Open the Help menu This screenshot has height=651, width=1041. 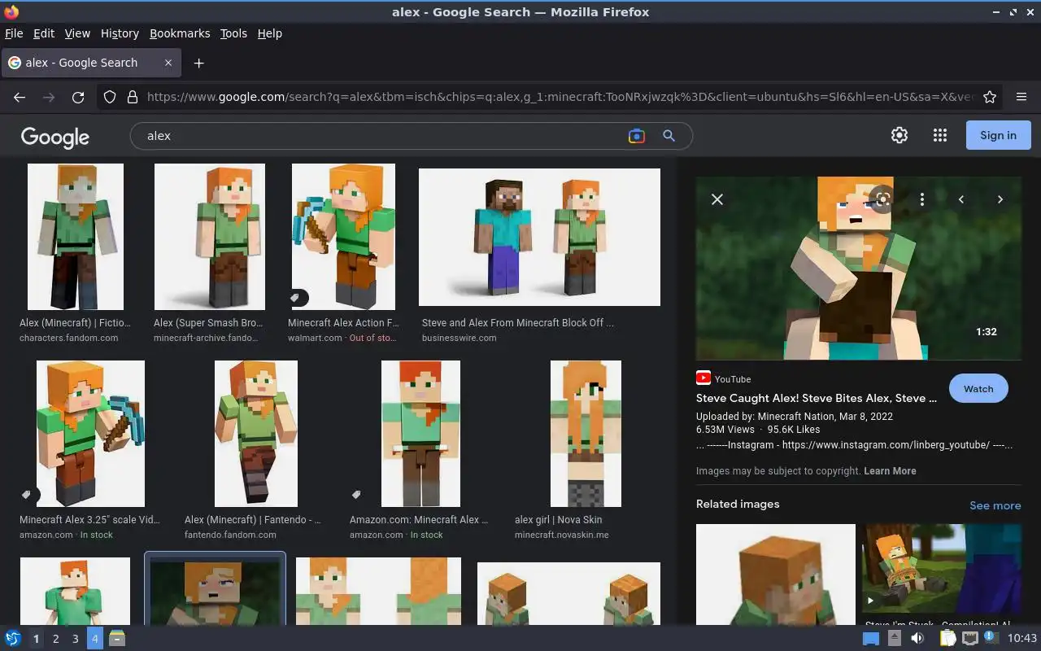tap(270, 33)
